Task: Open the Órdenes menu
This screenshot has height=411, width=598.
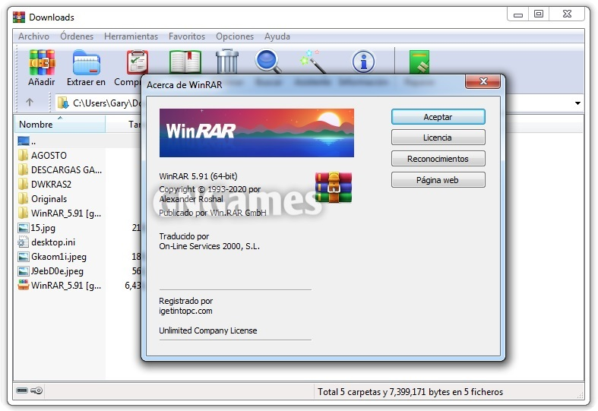Action: (77, 36)
